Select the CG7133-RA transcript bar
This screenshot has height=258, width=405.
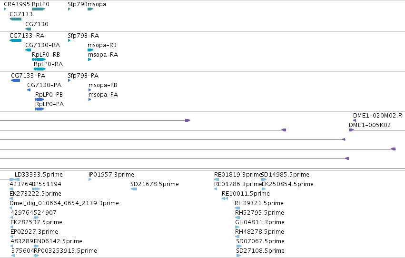point(16,40)
